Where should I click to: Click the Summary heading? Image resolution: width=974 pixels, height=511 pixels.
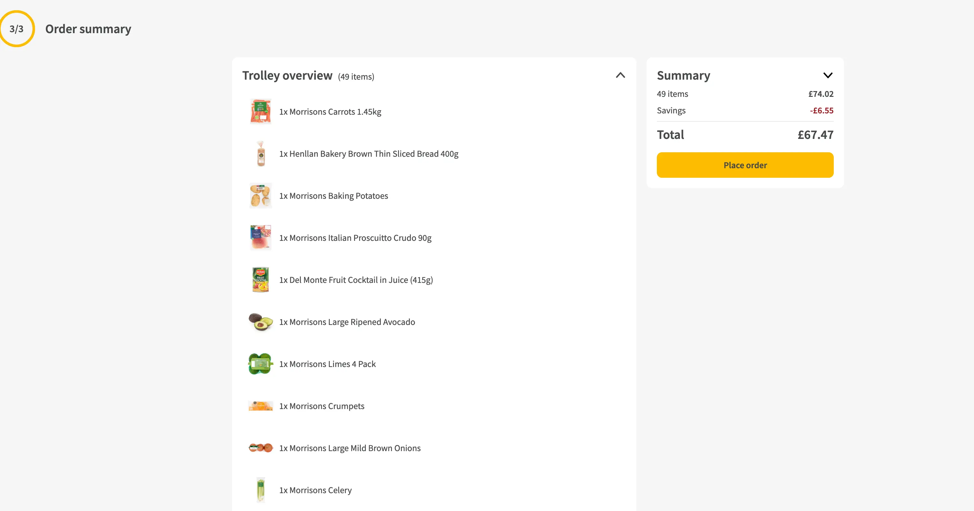[x=683, y=76]
